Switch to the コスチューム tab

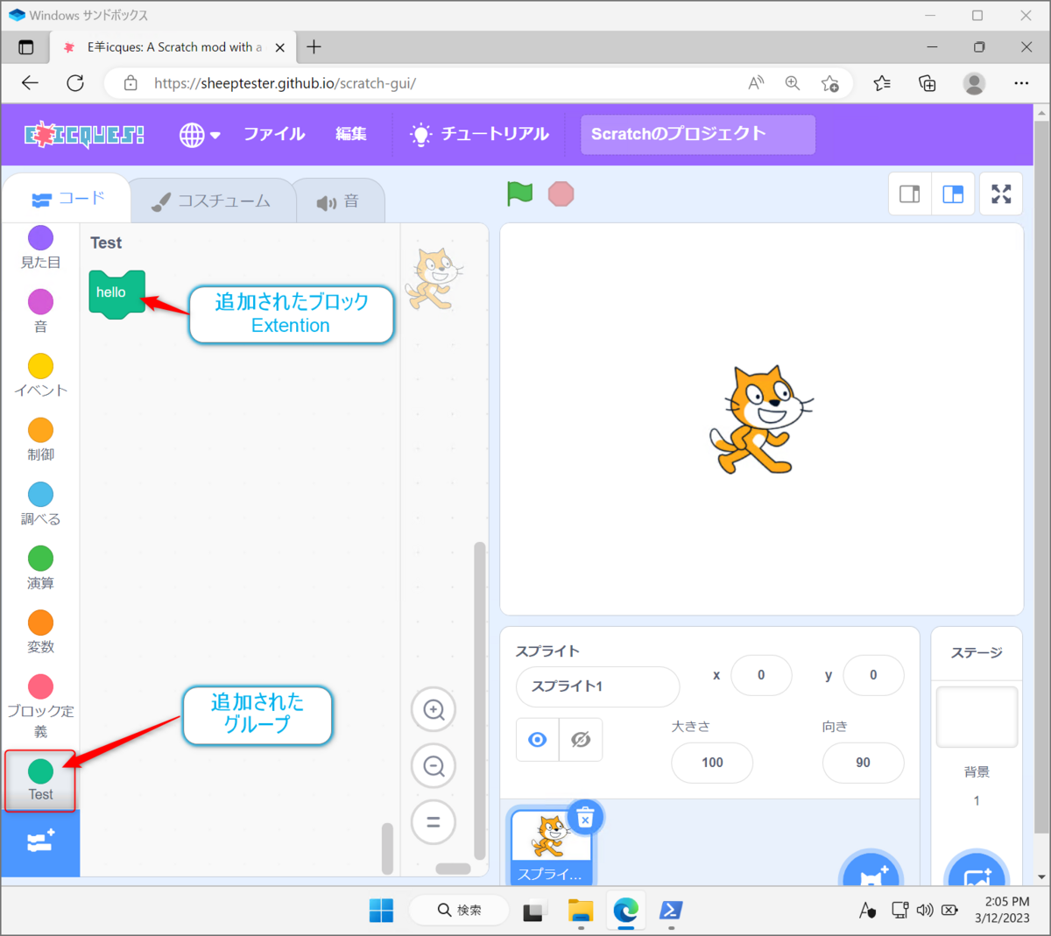pos(213,201)
